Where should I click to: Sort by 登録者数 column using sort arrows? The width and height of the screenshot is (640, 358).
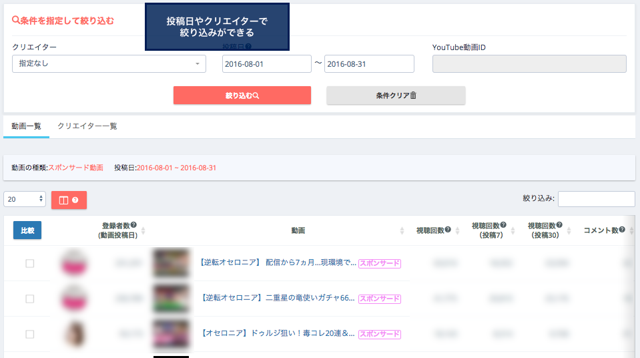pyautogui.click(x=143, y=230)
